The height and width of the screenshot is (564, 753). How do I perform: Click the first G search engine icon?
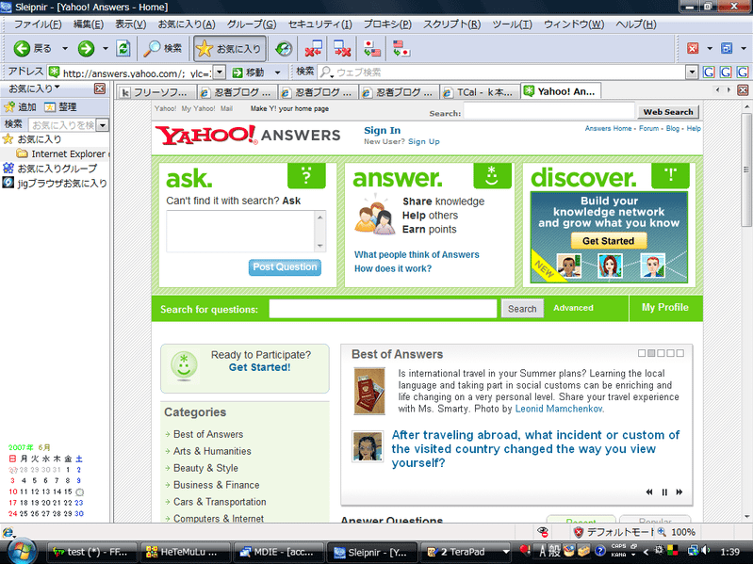click(709, 73)
